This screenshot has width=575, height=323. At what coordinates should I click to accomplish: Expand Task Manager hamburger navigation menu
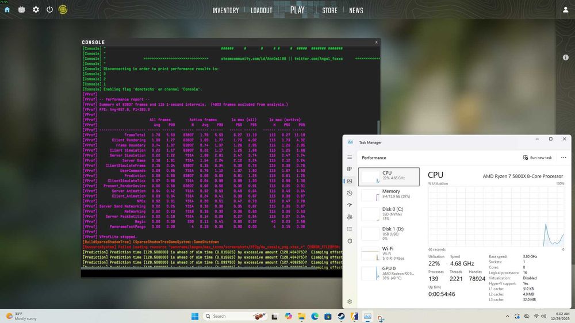[350, 157]
